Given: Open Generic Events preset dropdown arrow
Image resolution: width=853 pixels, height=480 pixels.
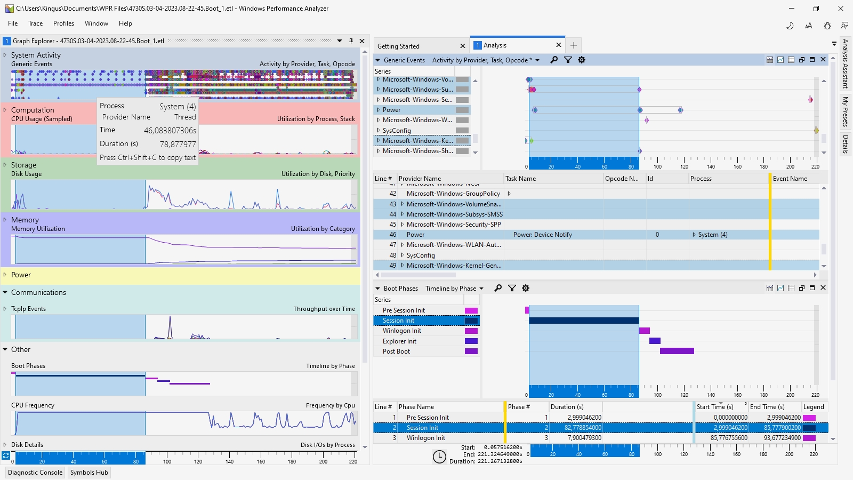Looking at the screenshot, I should click(x=537, y=60).
